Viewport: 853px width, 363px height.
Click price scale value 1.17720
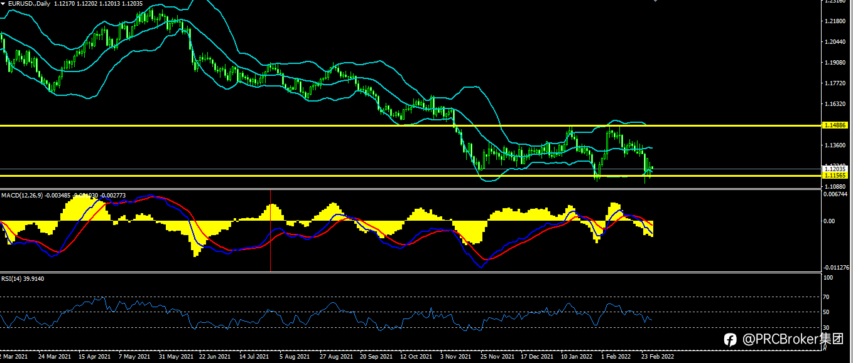(x=835, y=83)
